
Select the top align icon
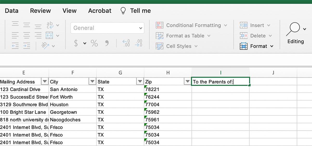[15, 24]
